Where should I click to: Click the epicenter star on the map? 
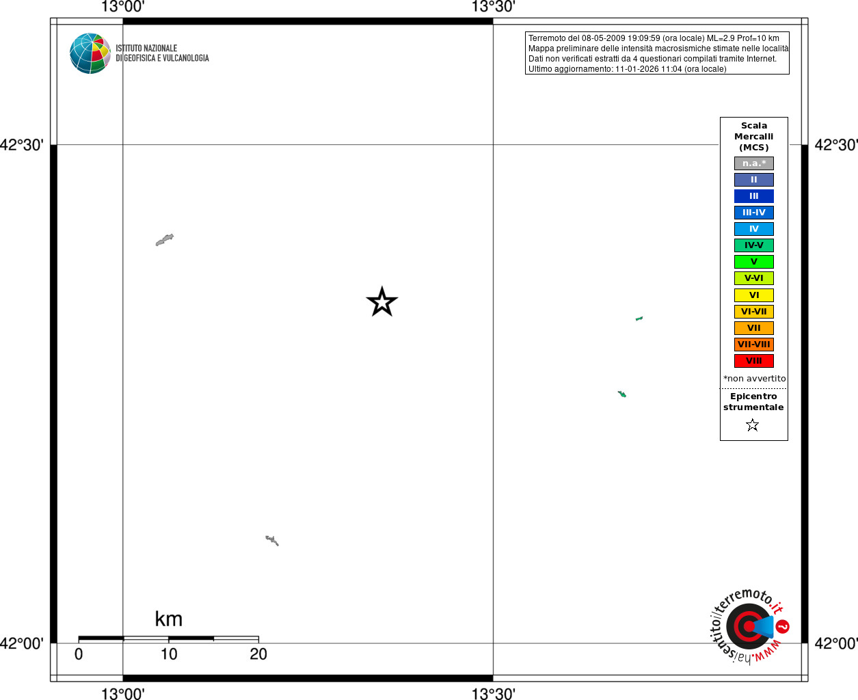(x=382, y=301)
